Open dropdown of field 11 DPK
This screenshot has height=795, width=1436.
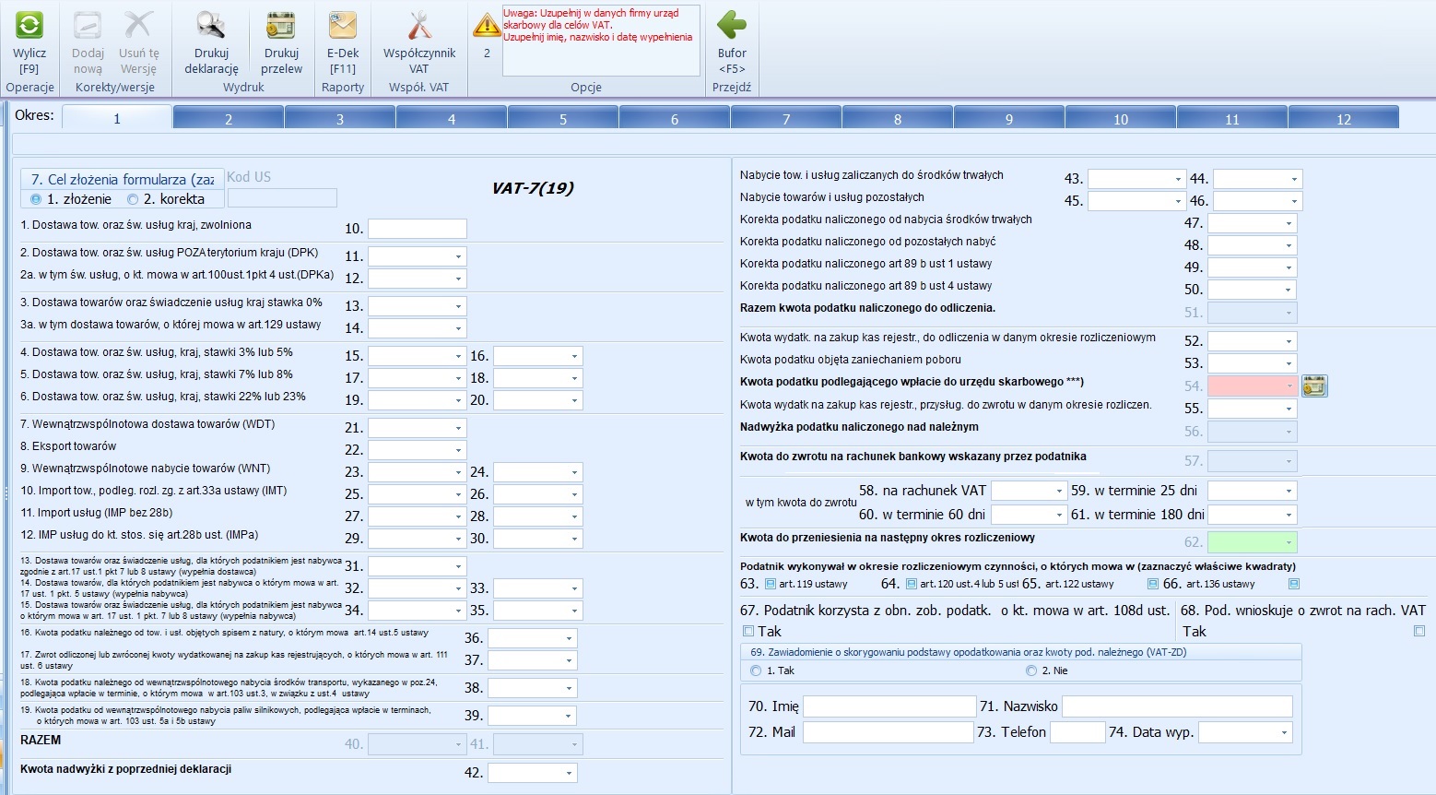pos(458,256)
